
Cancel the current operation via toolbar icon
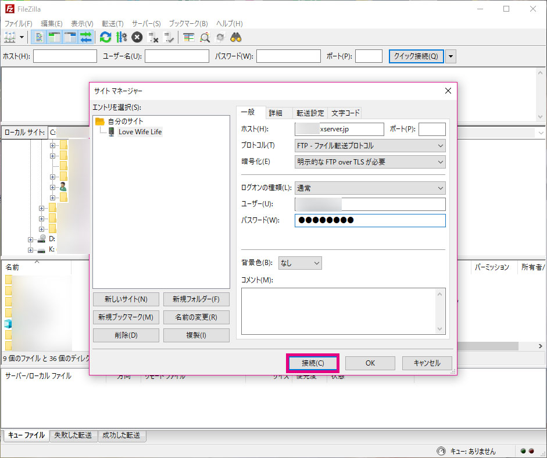tap(138, 37)
